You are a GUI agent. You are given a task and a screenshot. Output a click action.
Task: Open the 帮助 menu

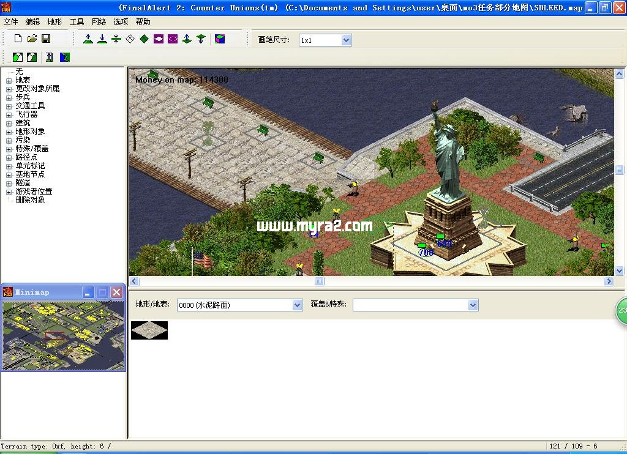[x=143, y=21]
